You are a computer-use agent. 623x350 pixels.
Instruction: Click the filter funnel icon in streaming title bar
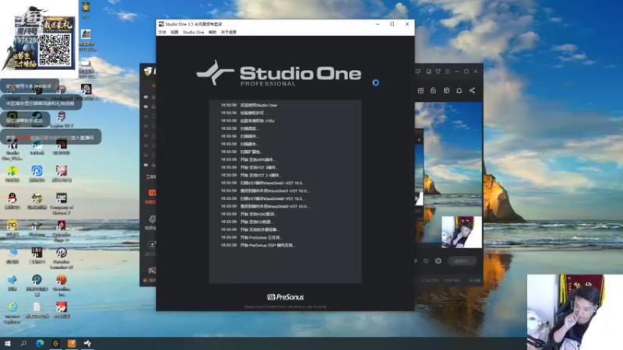tap(438, 72)
